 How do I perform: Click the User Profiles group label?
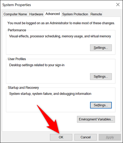click(17, 59)
